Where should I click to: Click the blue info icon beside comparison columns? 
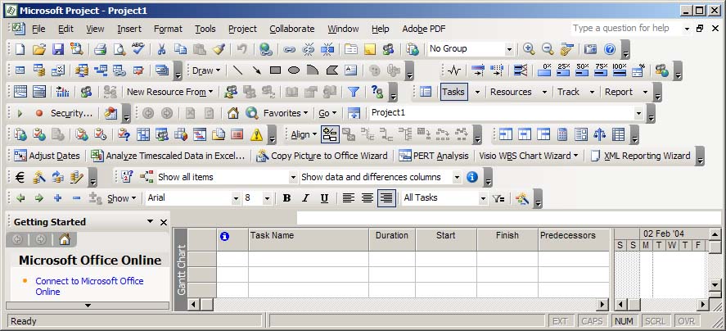471,177
